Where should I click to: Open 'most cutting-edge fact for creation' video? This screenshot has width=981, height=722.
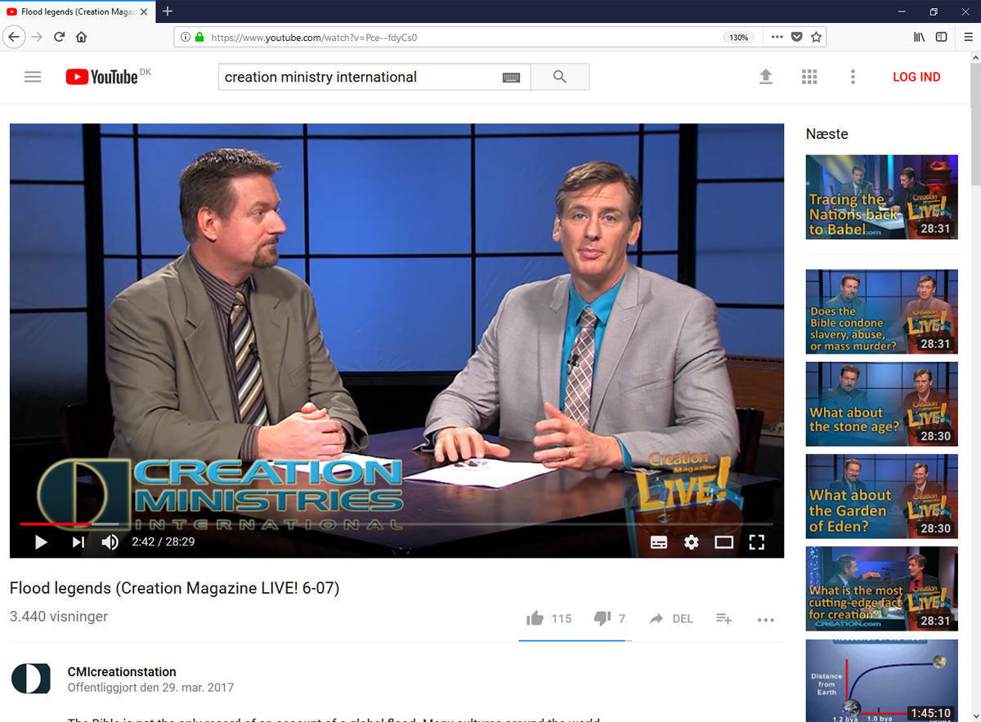click(882, 589)
